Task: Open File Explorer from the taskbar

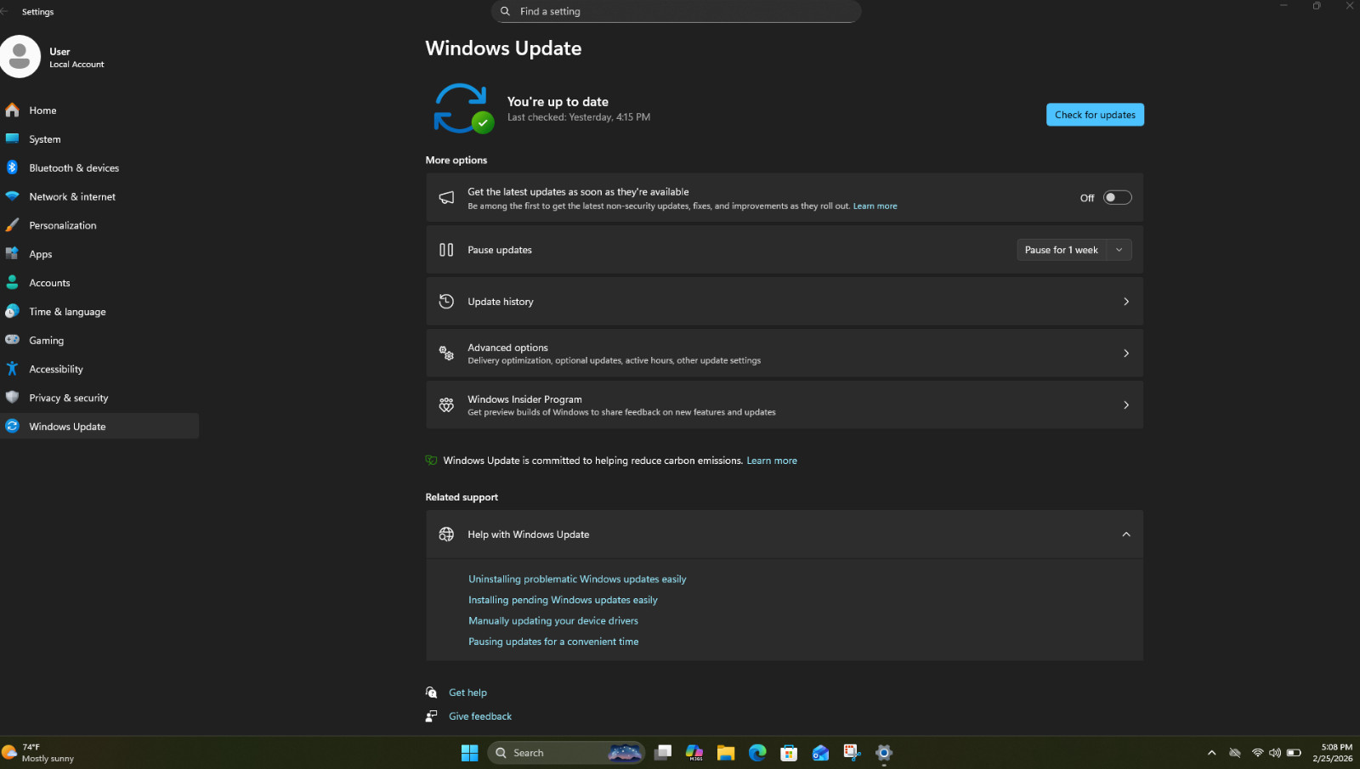Action: coord(726,753)
